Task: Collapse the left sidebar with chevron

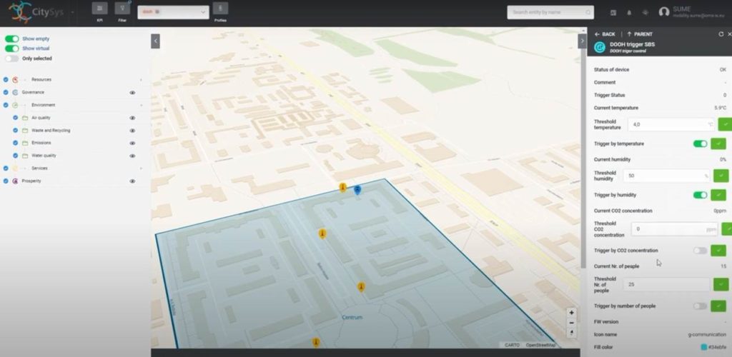Action: (155, 41)
